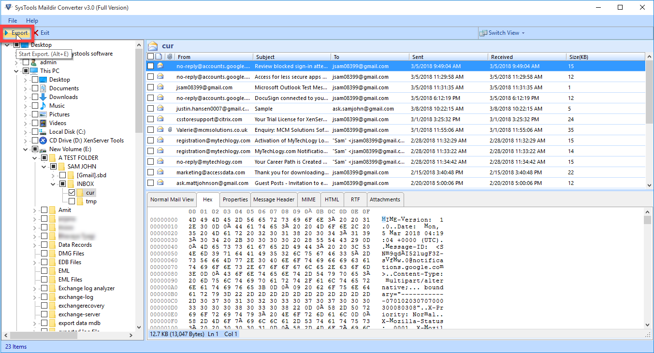Open the Help menu
Image resolution: width=654 pixels, height=353 pixels.
(32, 21)
